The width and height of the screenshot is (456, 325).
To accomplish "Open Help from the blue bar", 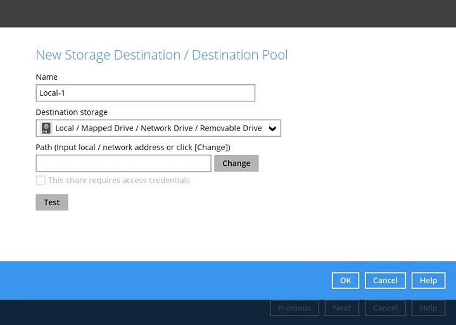I will point(428,281).
